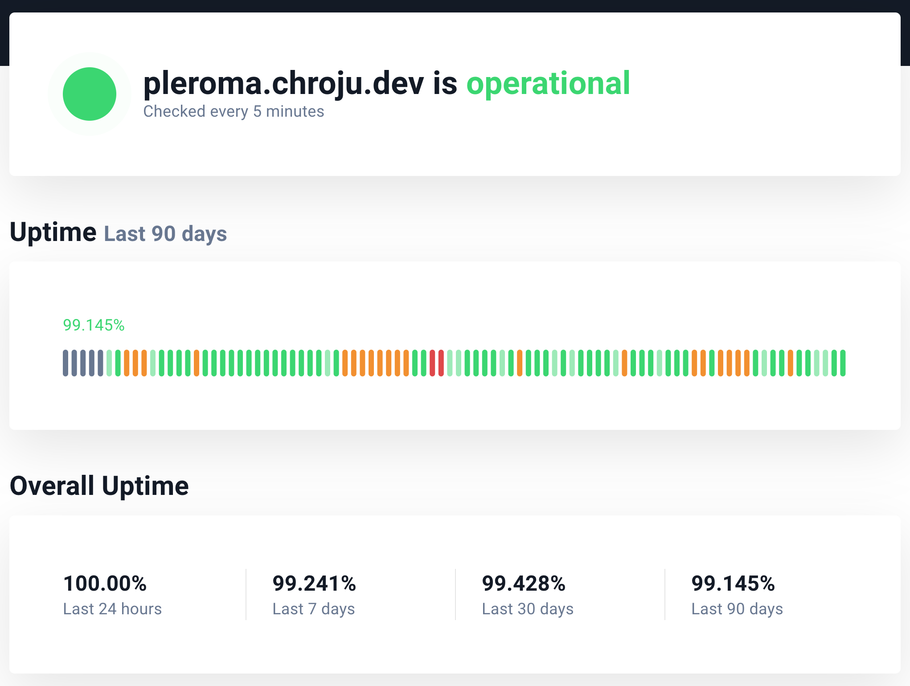Click the 'Last 90 days' heading text
Image resolution: width=910 pixels, height=686 pixels.
pyautogui.click(x=165, y=234)
